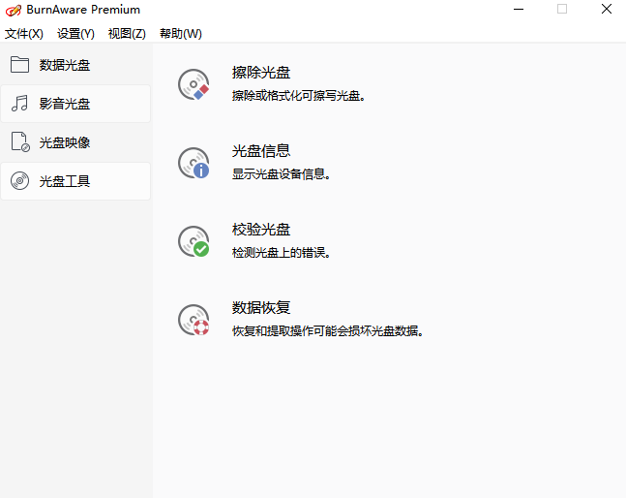Launch the 光盘信息 tool title
Screen dimensions: 626x498
[261, 151]
